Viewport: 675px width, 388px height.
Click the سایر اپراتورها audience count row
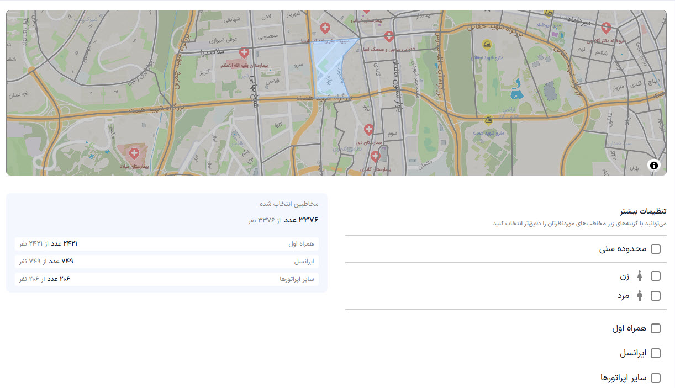coord(167,279)
